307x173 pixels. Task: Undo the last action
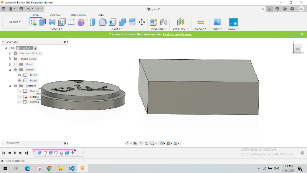click(28, 9)
